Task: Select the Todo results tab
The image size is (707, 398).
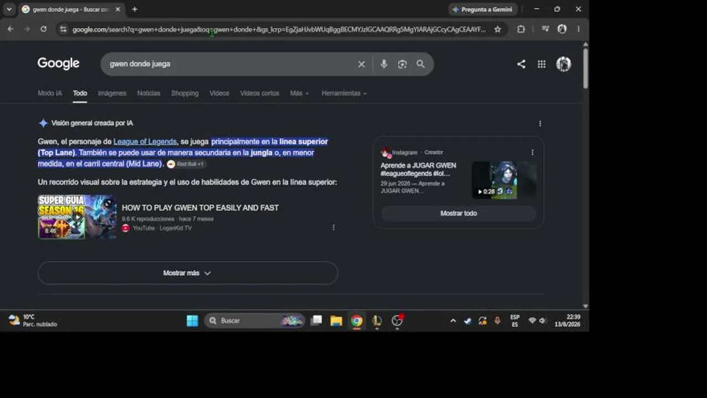Action: (x=80, y=93)
